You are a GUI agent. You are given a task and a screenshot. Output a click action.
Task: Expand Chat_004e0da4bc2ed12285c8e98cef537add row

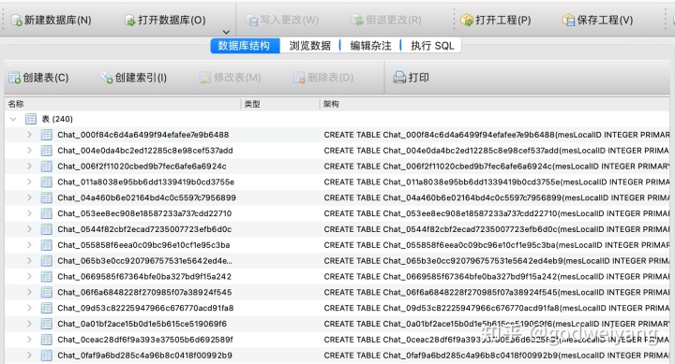pyautogui.click(x=29, y=151)
